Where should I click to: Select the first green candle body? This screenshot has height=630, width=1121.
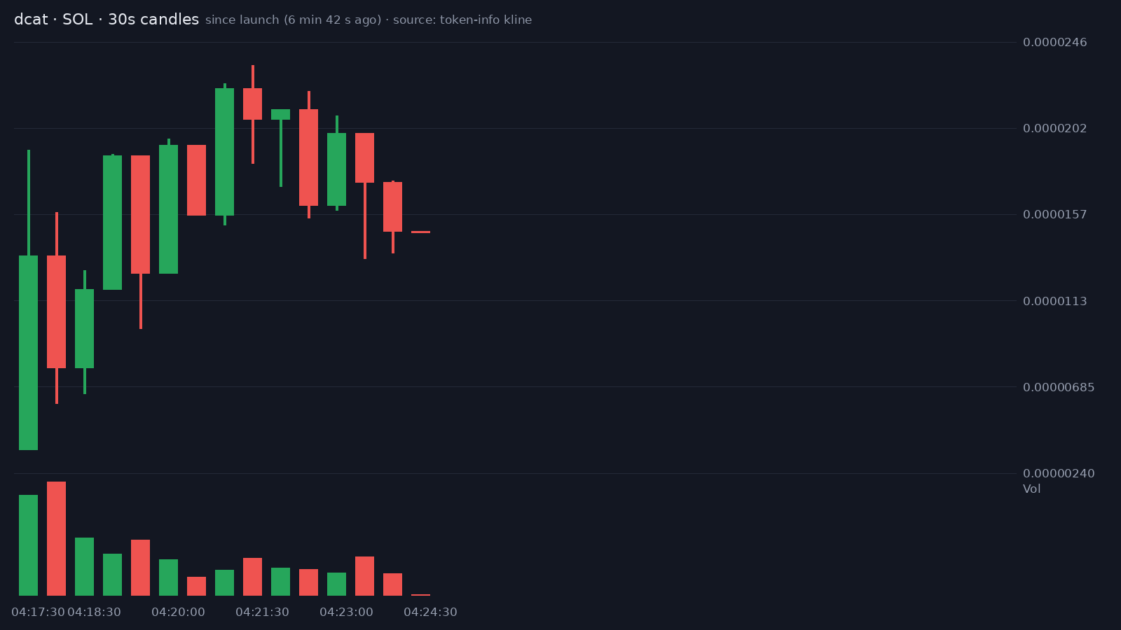29,353
